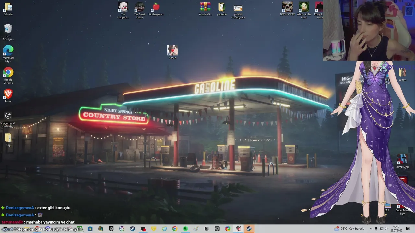This screenshot has height=233, width=415.
Task: Open Epic Games Launcher from taskbar
Action: (111, 229)
